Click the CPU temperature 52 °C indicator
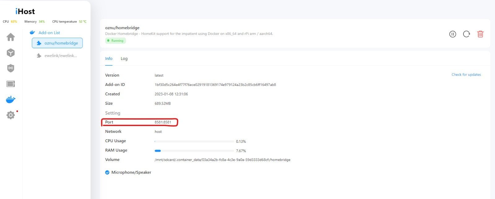Viewport: 495px width, 199px height. [x=69, y=22]
